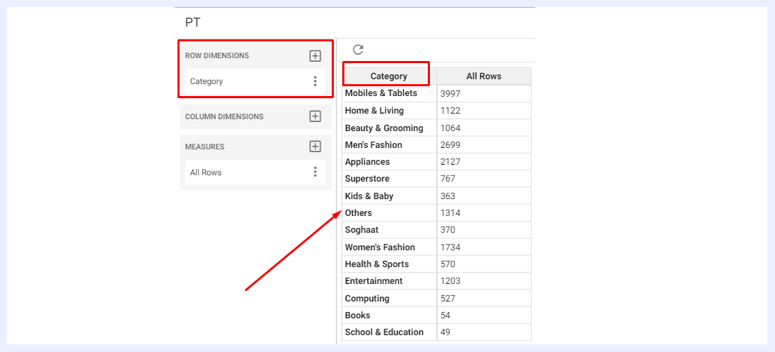
Task: Click the value 363
Action: [x=447, y=196]
